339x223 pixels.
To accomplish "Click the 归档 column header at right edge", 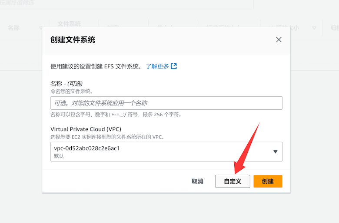I will (x=335, y=28).
